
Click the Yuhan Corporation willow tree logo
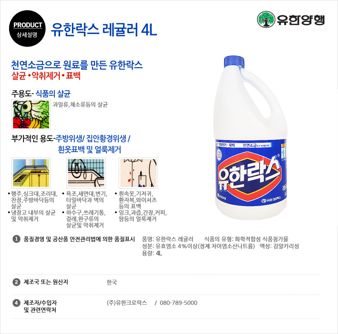pos(266,19)
